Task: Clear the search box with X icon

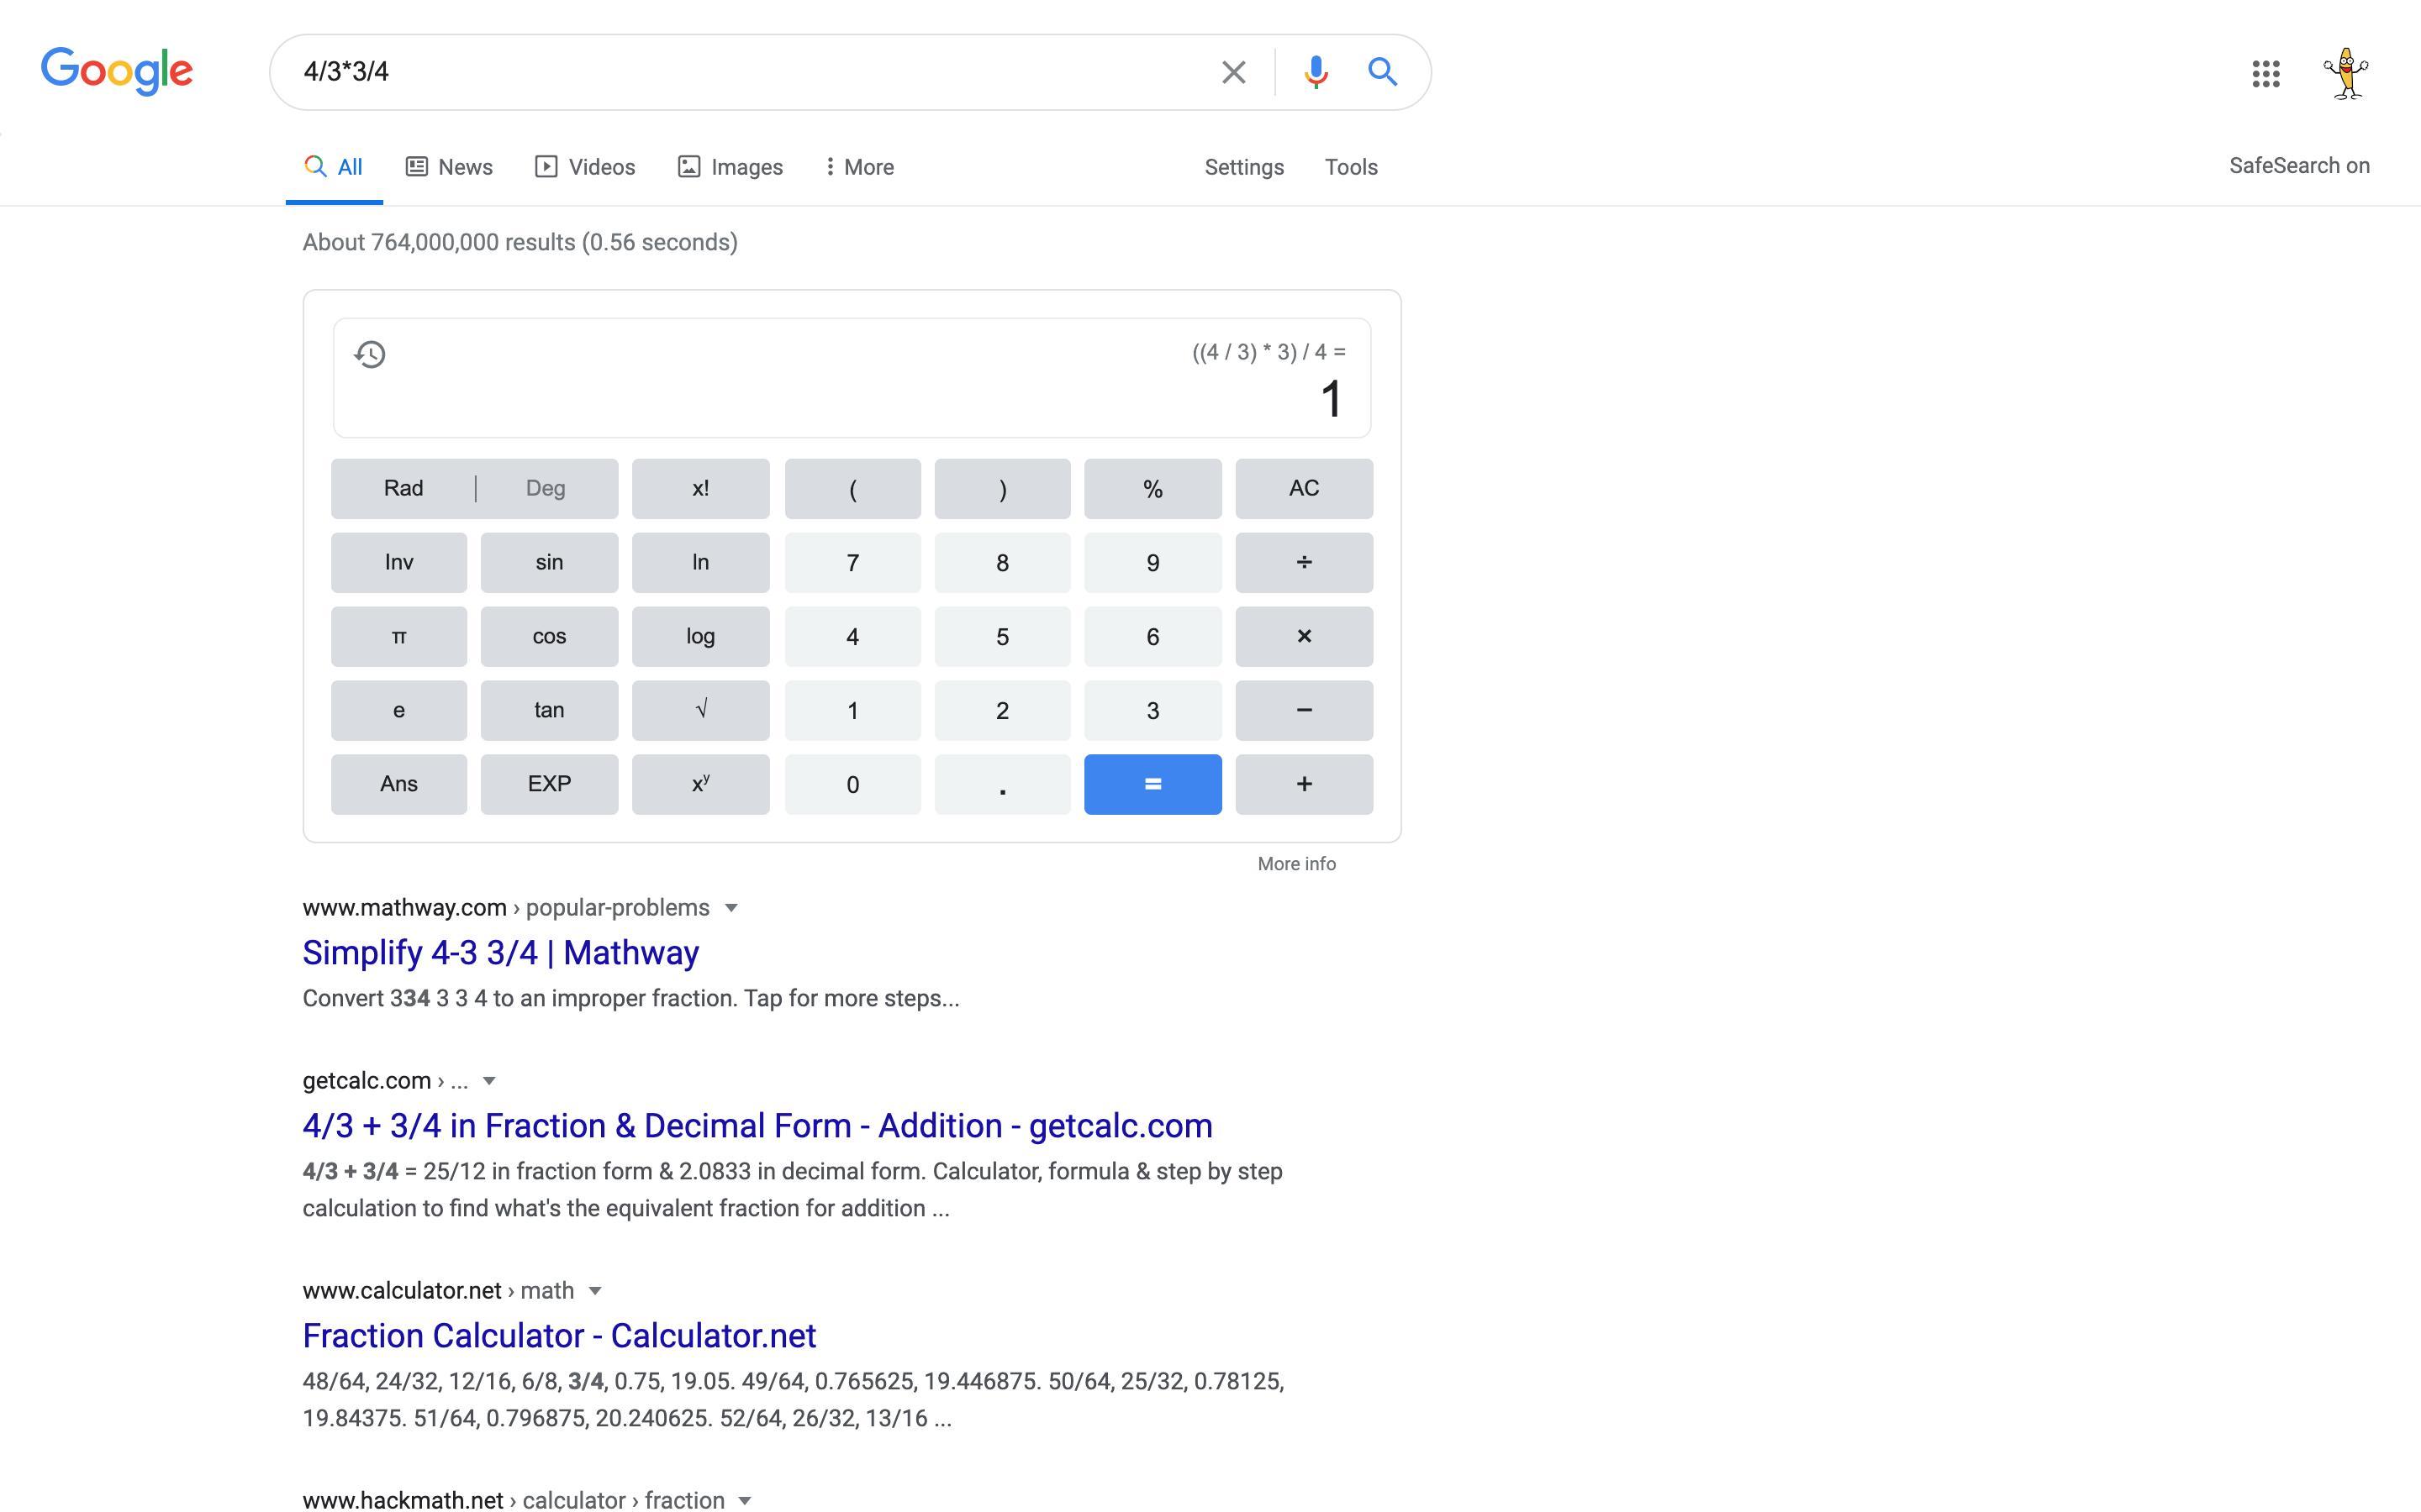Action: pos(1232,72)
